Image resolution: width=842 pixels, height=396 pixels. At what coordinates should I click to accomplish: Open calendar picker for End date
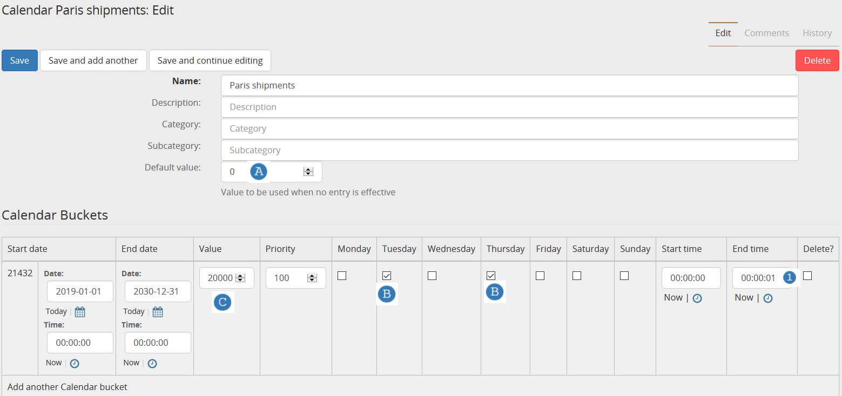pyautogui.click(x=158, y=312)
